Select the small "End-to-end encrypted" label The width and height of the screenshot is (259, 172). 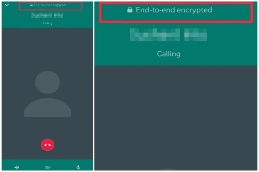pyautogui.click(x=50, y=5)
